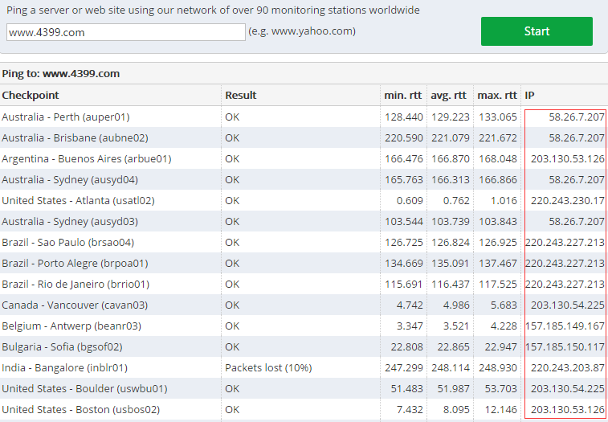Click the Packets lost (10%) result

(268, 367)
